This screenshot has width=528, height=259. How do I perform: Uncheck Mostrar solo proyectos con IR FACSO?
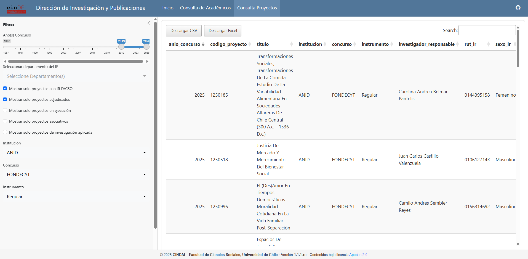click(5, 89)
